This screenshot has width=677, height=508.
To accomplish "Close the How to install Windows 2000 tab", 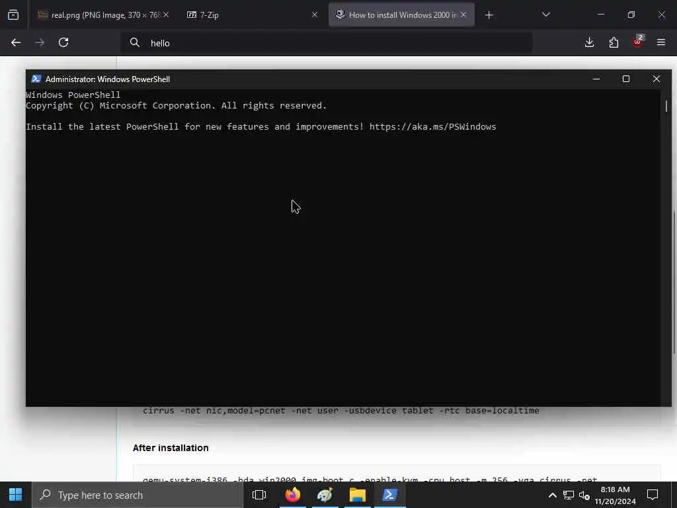I will 463,15.
